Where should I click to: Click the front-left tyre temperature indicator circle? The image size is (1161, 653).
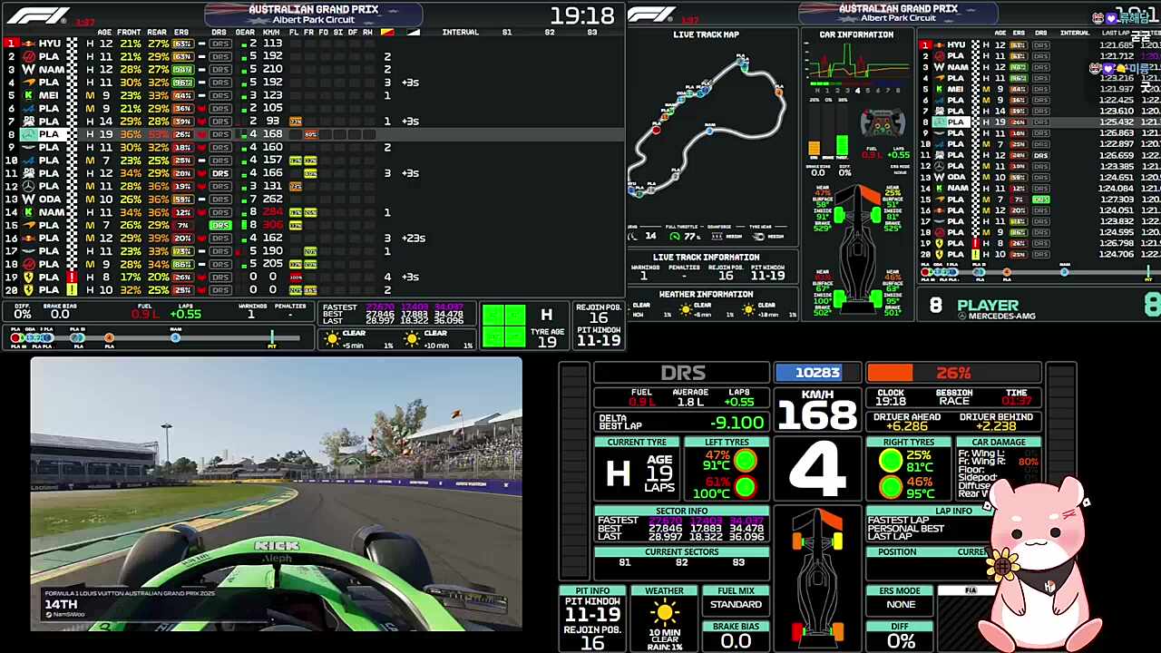click(x=746, y=461)
